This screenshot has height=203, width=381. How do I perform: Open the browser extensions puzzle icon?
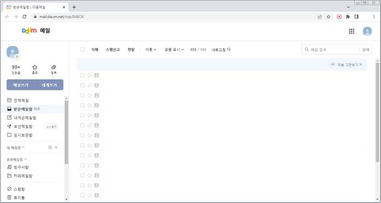click(348, 17)
